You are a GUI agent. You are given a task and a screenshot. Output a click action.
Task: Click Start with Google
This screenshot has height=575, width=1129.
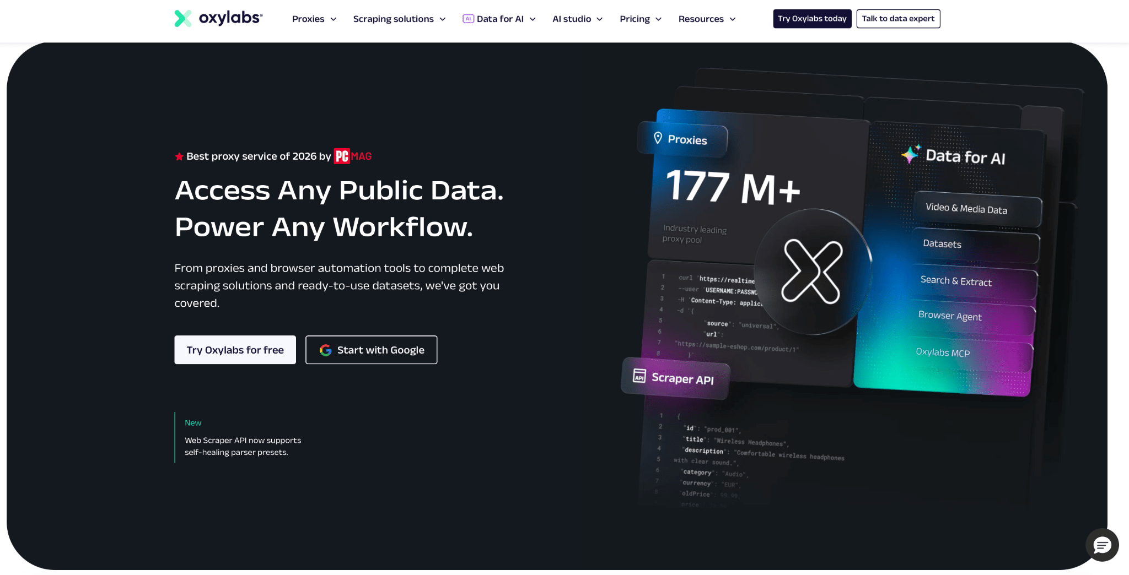[371, 350]
